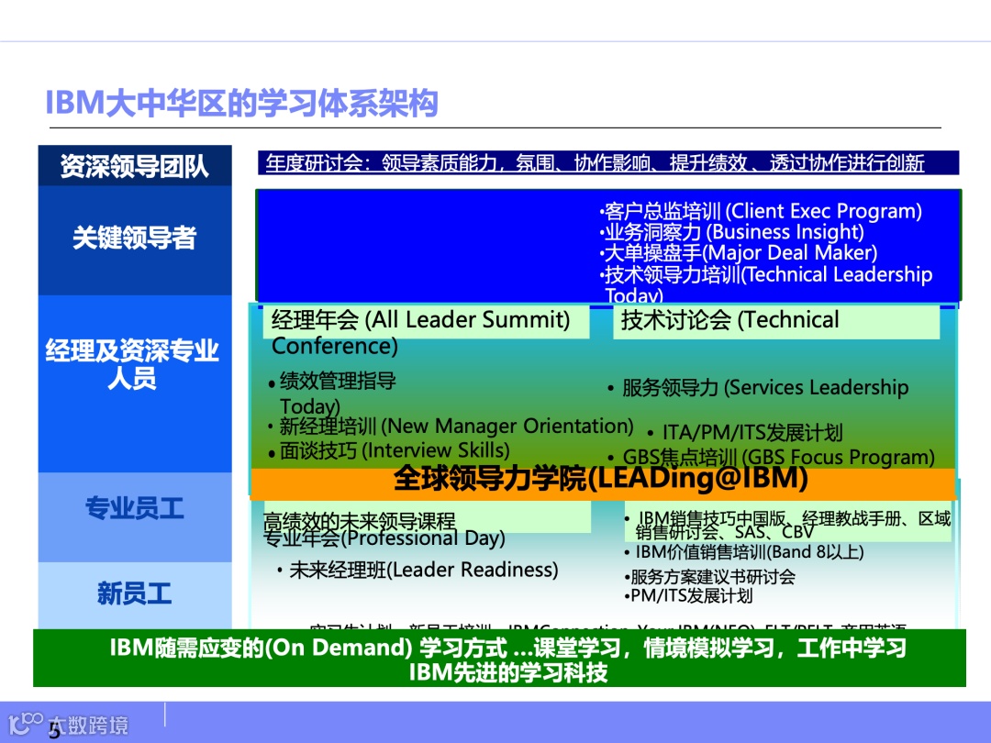Click 未来经理班(Leader Readiness) bullet
Screen dimensions: 991x743
point(418,571)
